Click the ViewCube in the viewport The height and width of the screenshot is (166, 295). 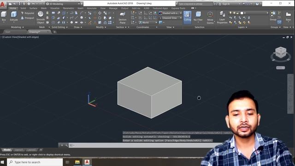[281, 53]
